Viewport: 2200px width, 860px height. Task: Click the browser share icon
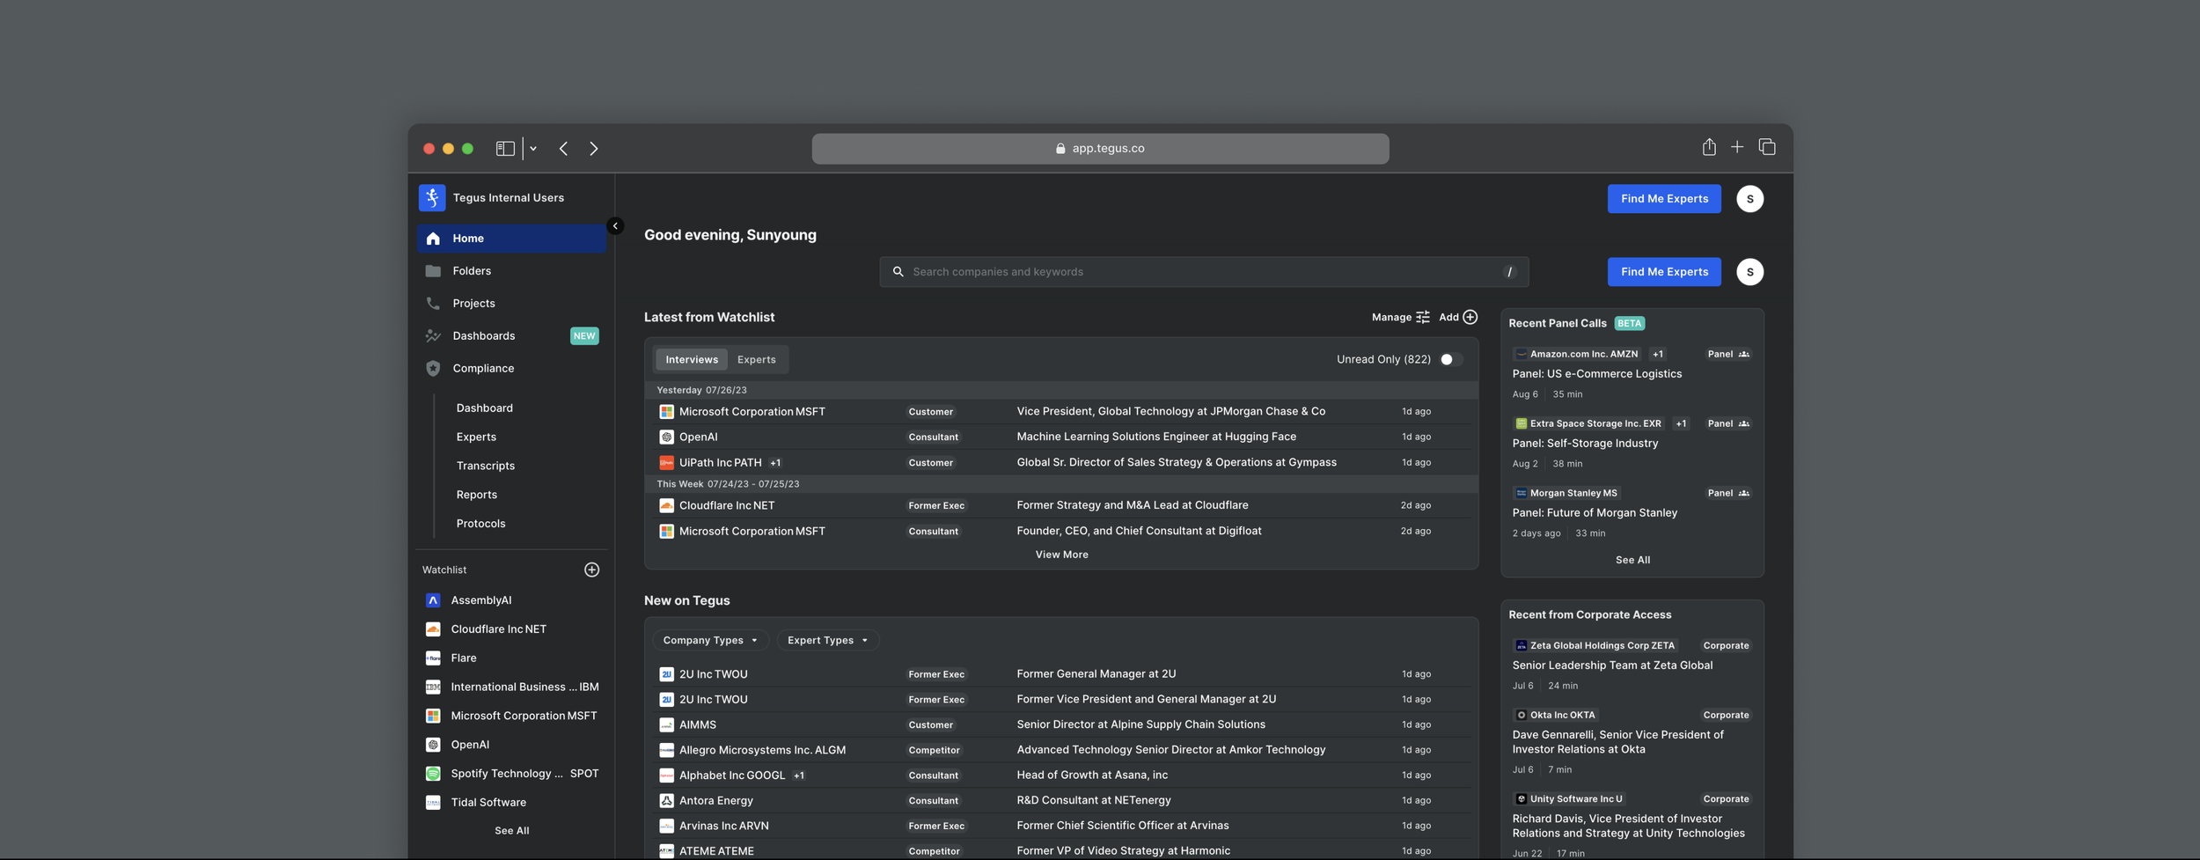tap(1708, 147)
